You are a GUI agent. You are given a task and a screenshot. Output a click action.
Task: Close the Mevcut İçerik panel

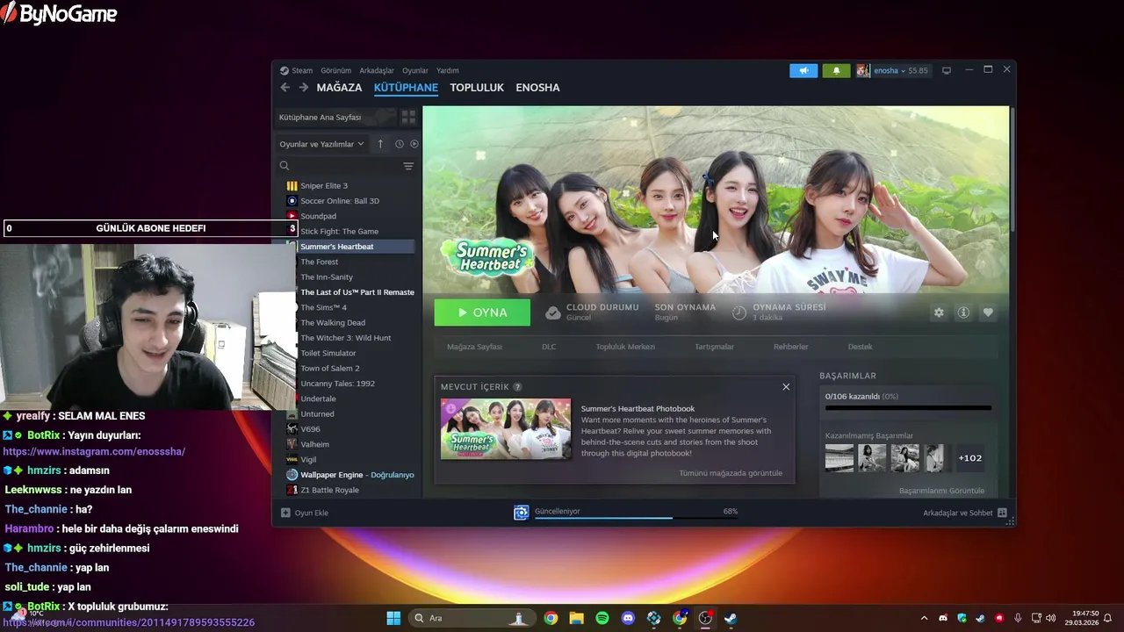786,387
